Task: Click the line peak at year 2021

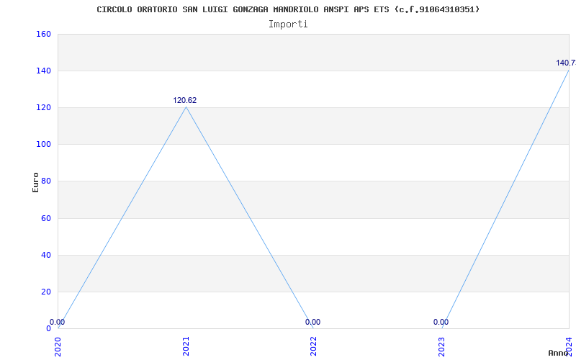Action: point(186,107)
